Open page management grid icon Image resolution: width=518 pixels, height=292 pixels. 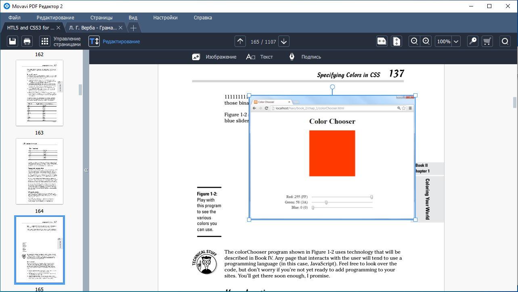click(45, 41)
